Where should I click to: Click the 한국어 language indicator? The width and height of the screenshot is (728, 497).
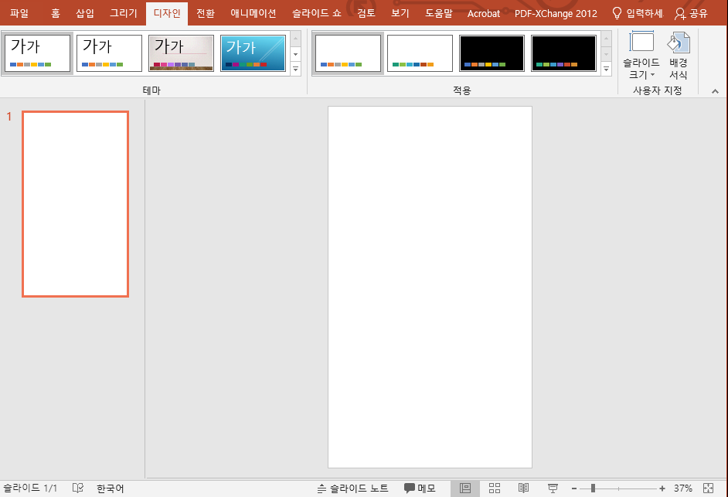point(110,488)
